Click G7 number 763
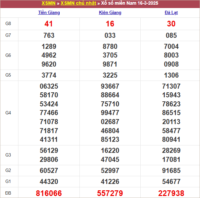200x198 pixels. click(x=49, y=35)
